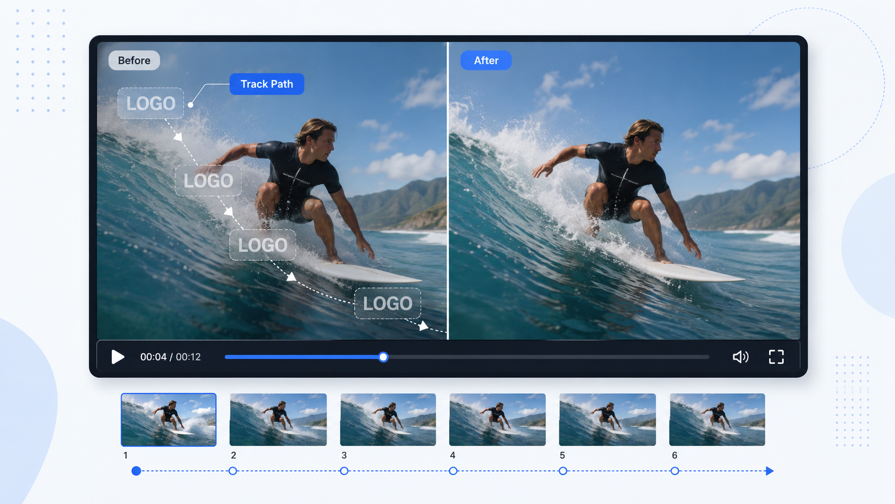Image resolution: width=895 pixels, height=504 pixels.
Task: Play the video
Action: click(118, 357)
